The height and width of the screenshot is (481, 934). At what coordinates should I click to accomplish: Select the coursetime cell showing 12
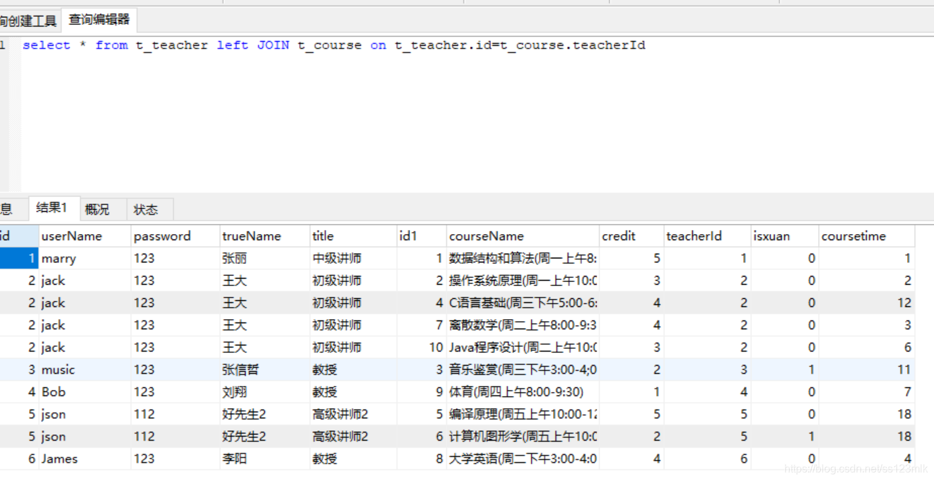[x=867, y=303]
